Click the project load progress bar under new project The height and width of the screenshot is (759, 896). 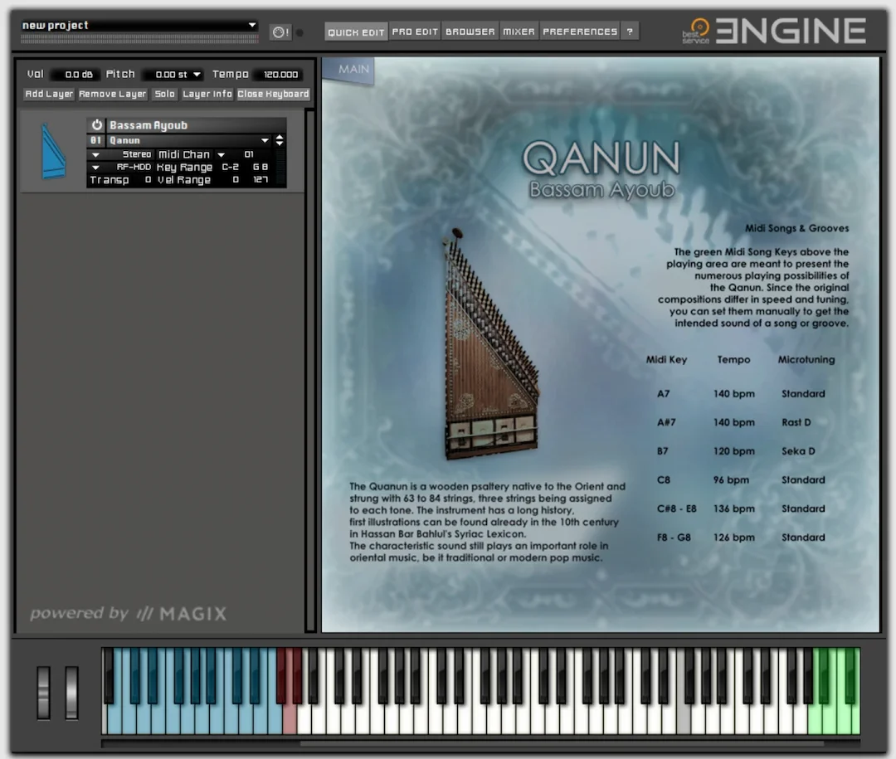[139, 39]
